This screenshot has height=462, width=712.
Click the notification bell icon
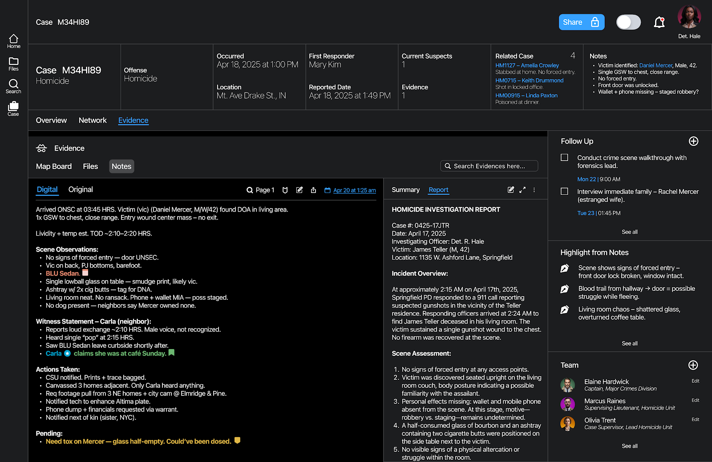coord(659,22)
